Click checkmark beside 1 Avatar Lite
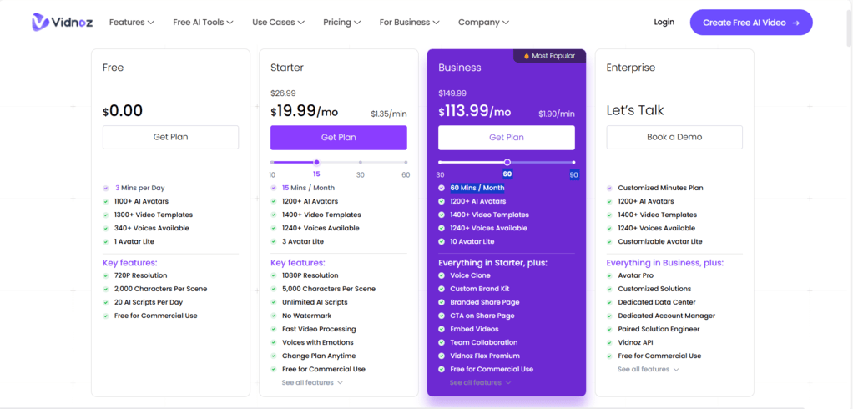Viewport: 853px width, 409px height. [106, 241]
